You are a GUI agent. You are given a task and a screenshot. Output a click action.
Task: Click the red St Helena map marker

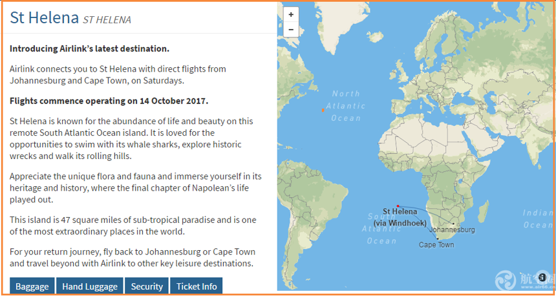coord(398,206)
